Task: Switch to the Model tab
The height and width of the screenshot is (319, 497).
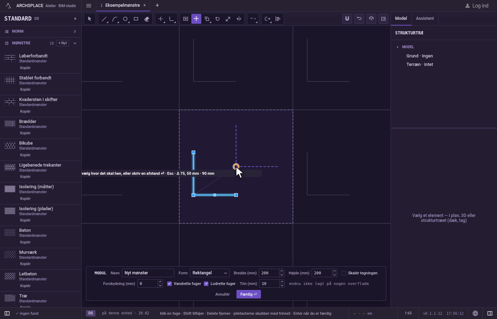Action: [401, 18]
